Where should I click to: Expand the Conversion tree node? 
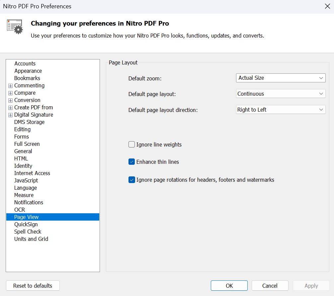click(x=10, y=100)
